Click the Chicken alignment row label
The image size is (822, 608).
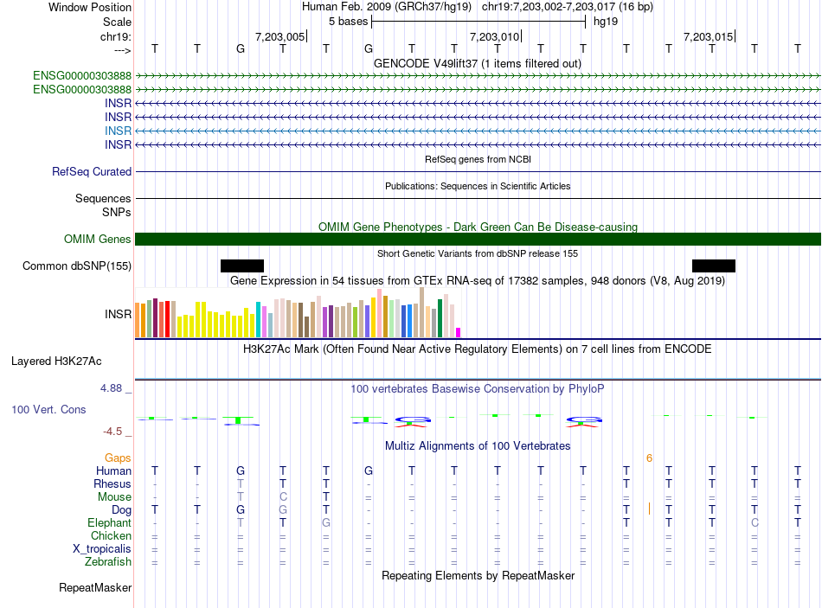(x=111, y=535)
